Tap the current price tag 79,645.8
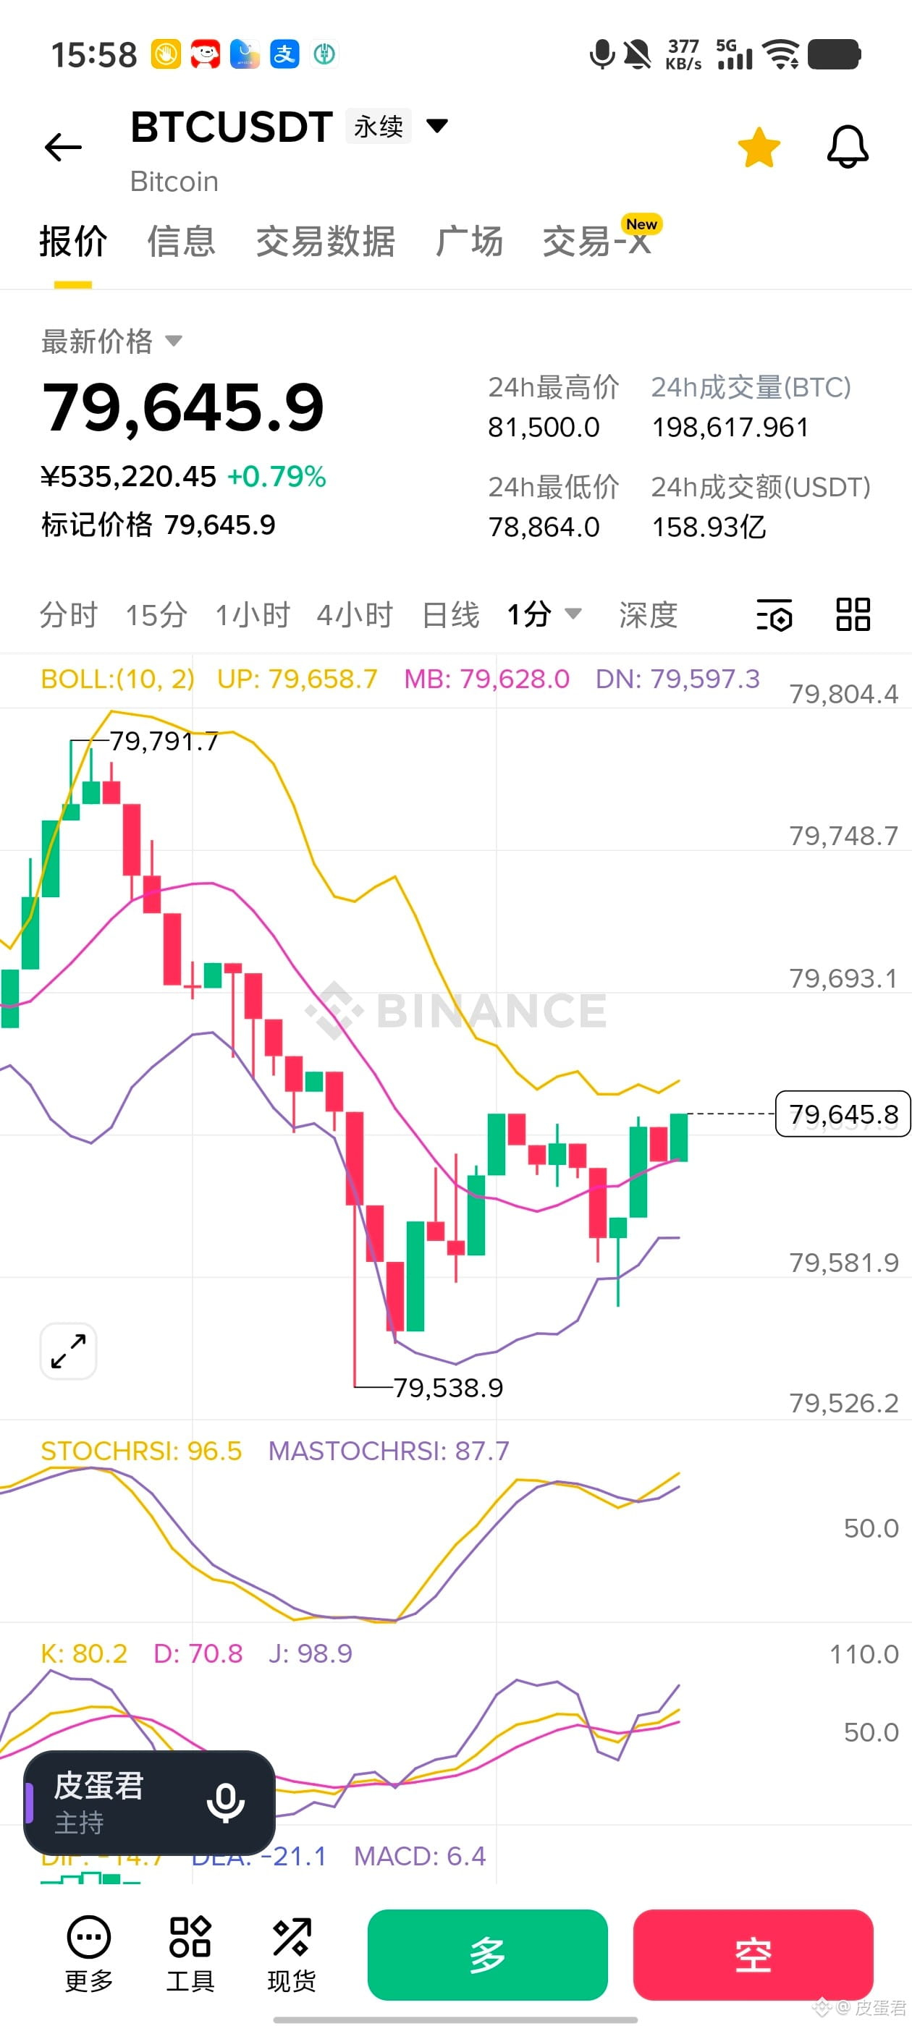This screenshot has width=912, height=2026. point(843,1114)
